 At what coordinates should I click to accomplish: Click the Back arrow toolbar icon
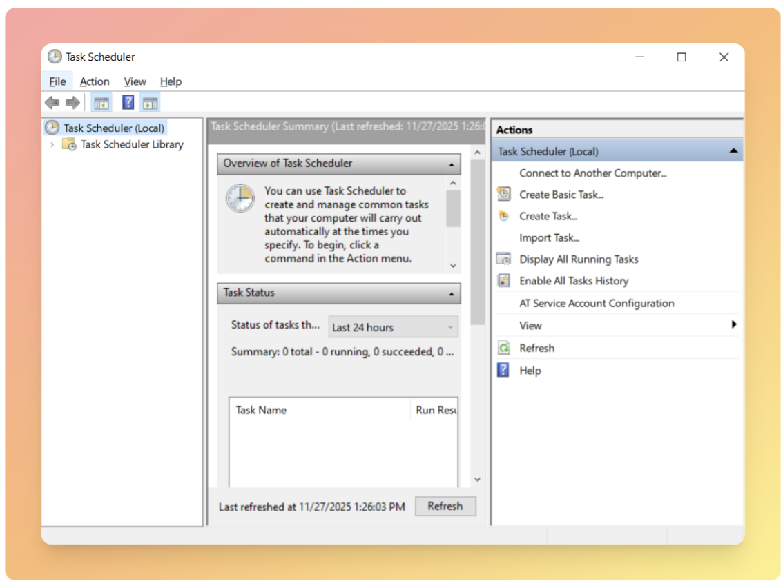(x=52, y=103)
